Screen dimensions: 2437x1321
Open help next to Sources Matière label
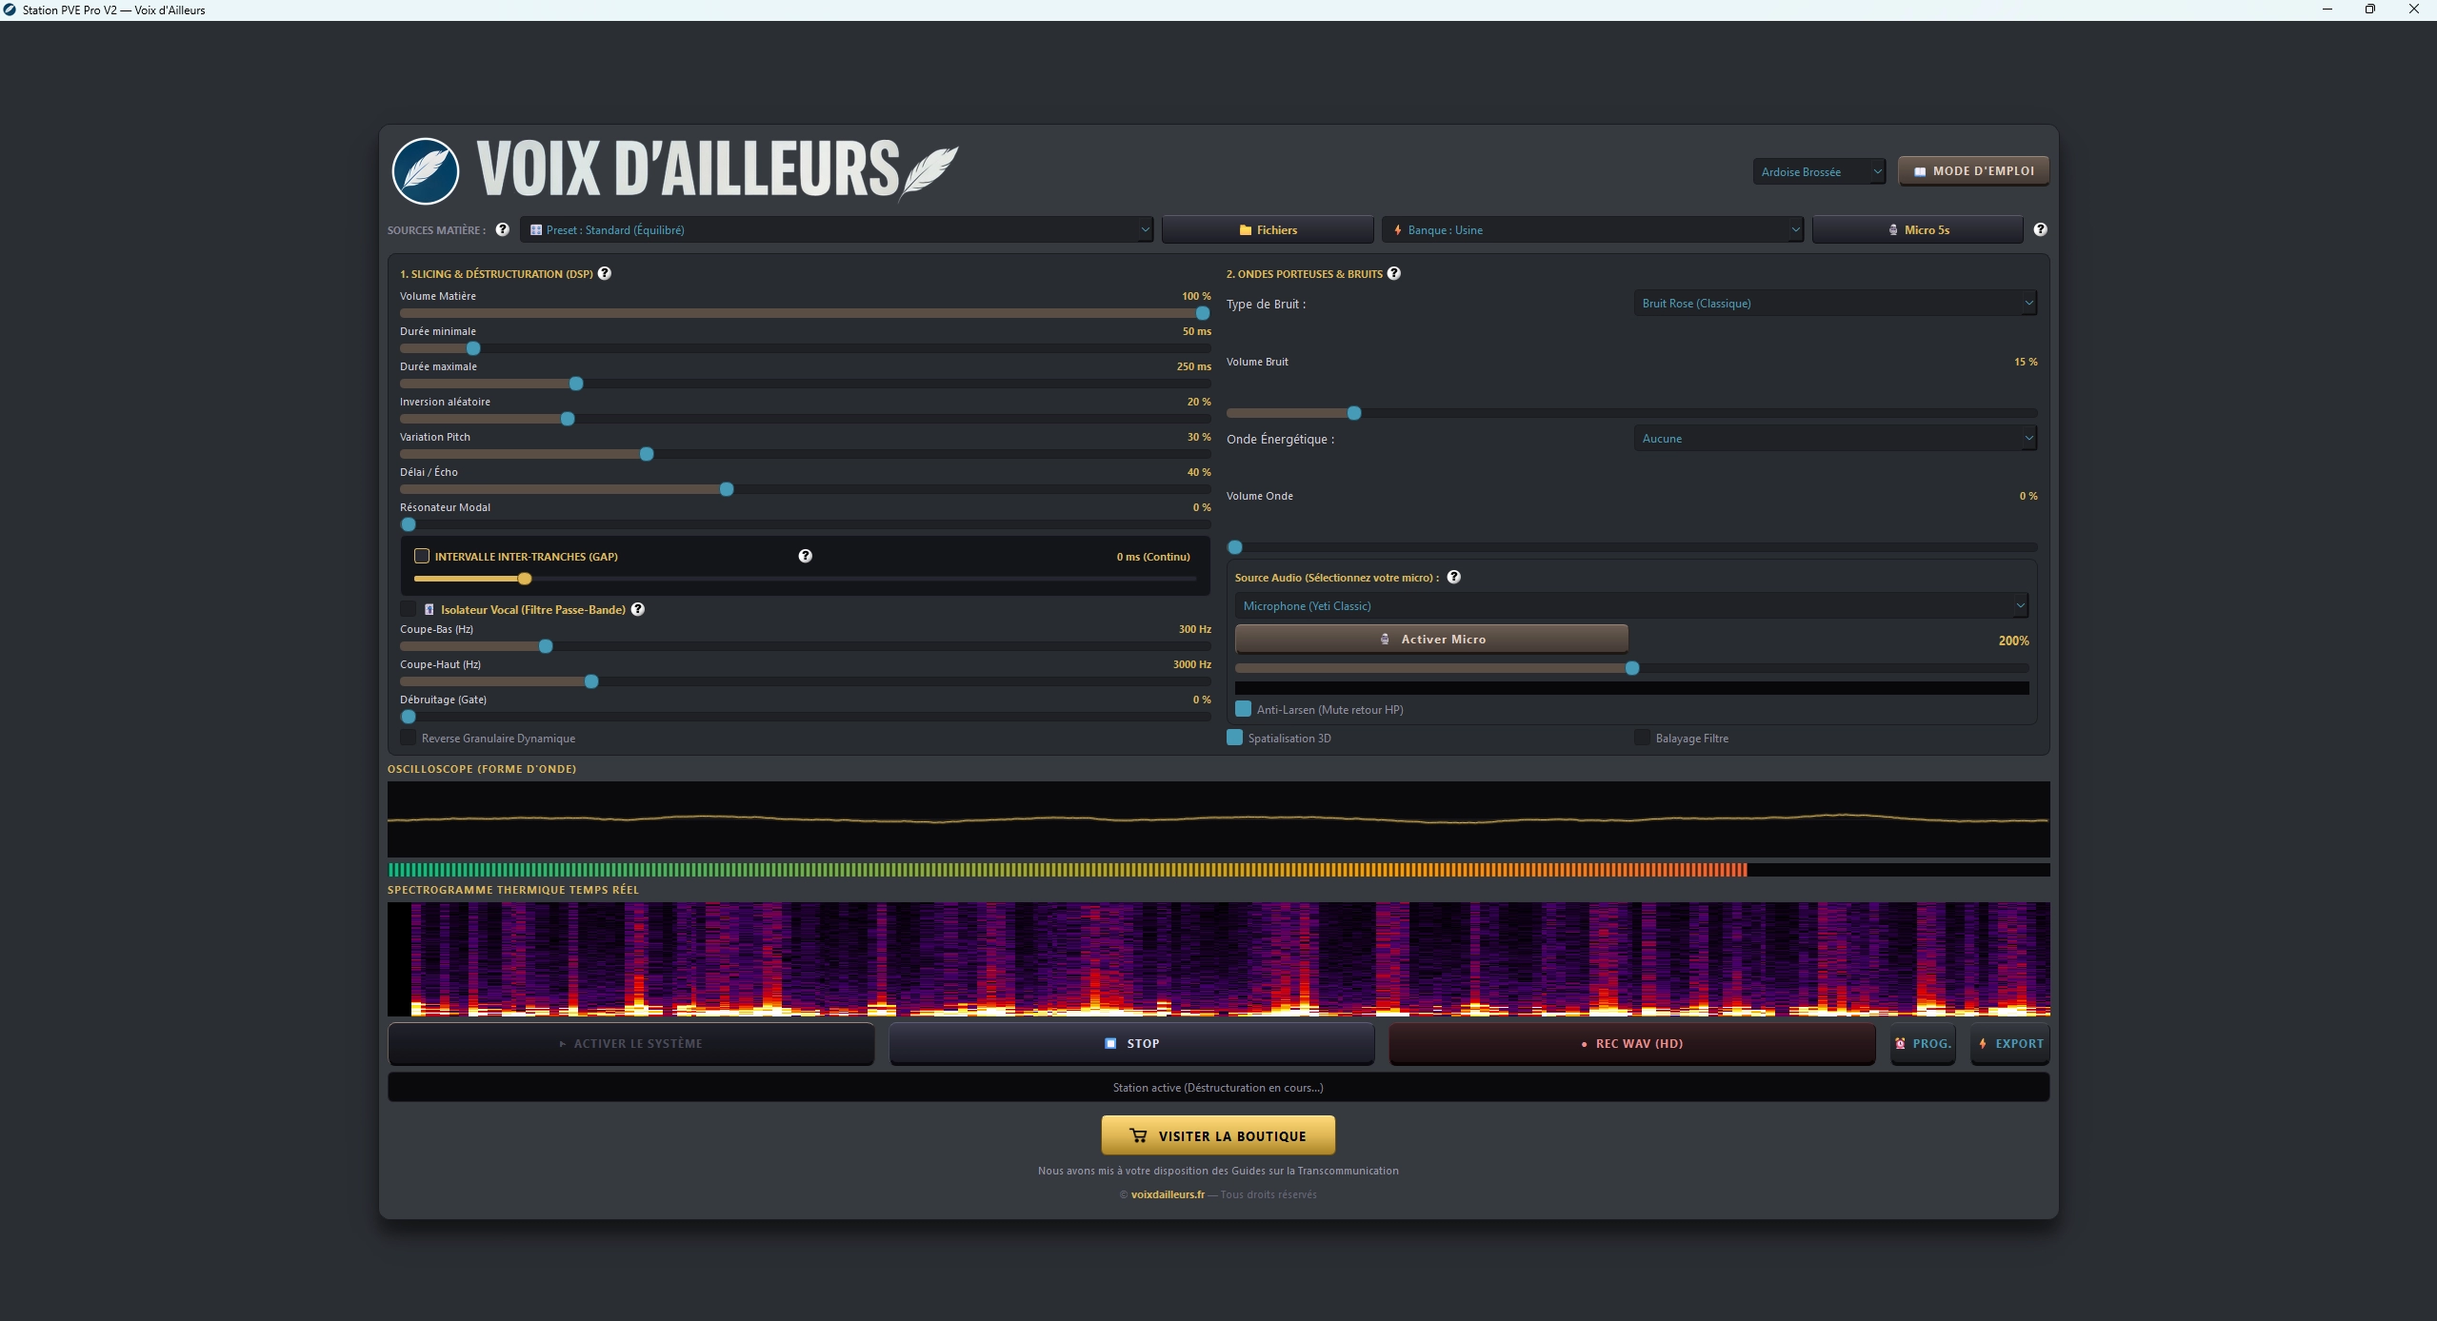[502, 229]
